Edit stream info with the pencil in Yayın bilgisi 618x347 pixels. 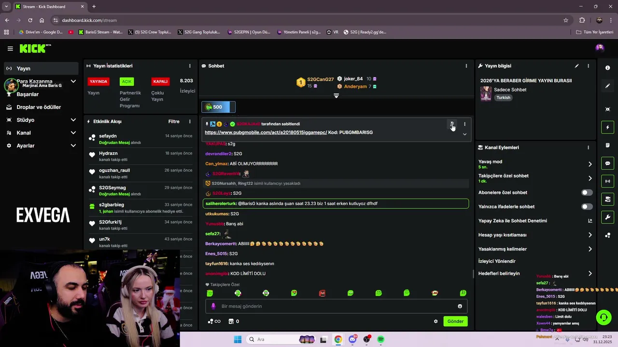[x=576, y=66]
